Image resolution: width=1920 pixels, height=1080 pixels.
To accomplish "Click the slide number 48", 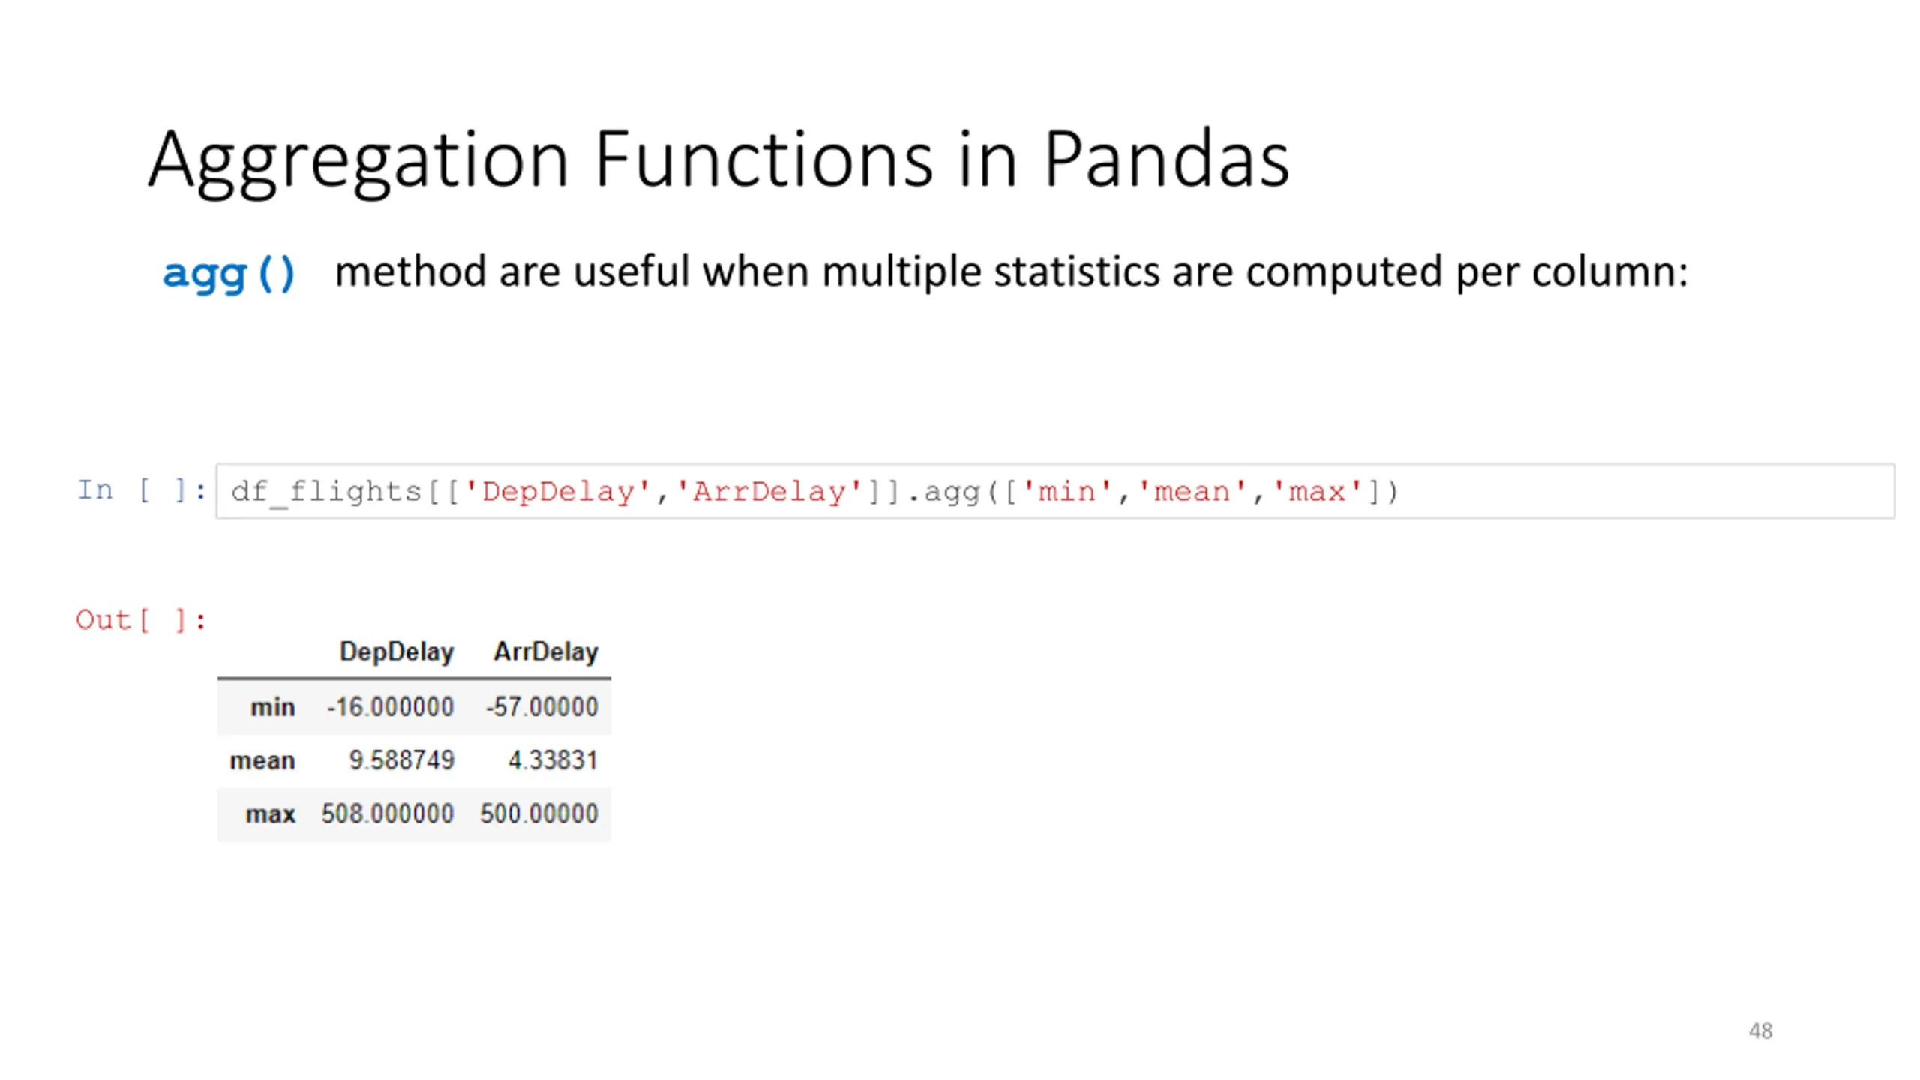I will pyautogui.click(x=1760, y=1030).
